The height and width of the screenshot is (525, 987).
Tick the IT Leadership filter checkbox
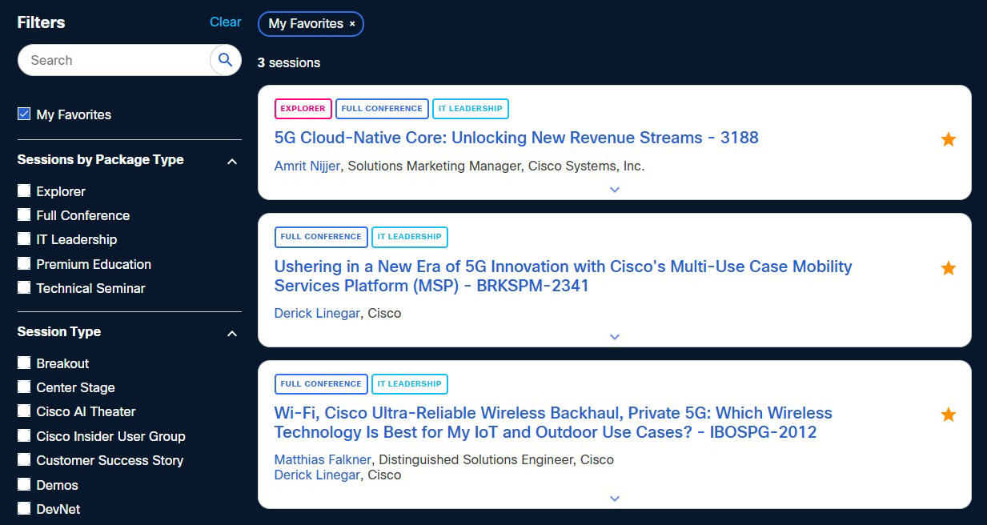tap(24, 238)
